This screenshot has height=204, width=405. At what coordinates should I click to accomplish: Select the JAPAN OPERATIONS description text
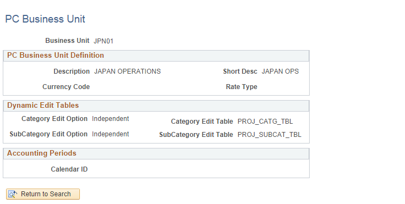127,71
